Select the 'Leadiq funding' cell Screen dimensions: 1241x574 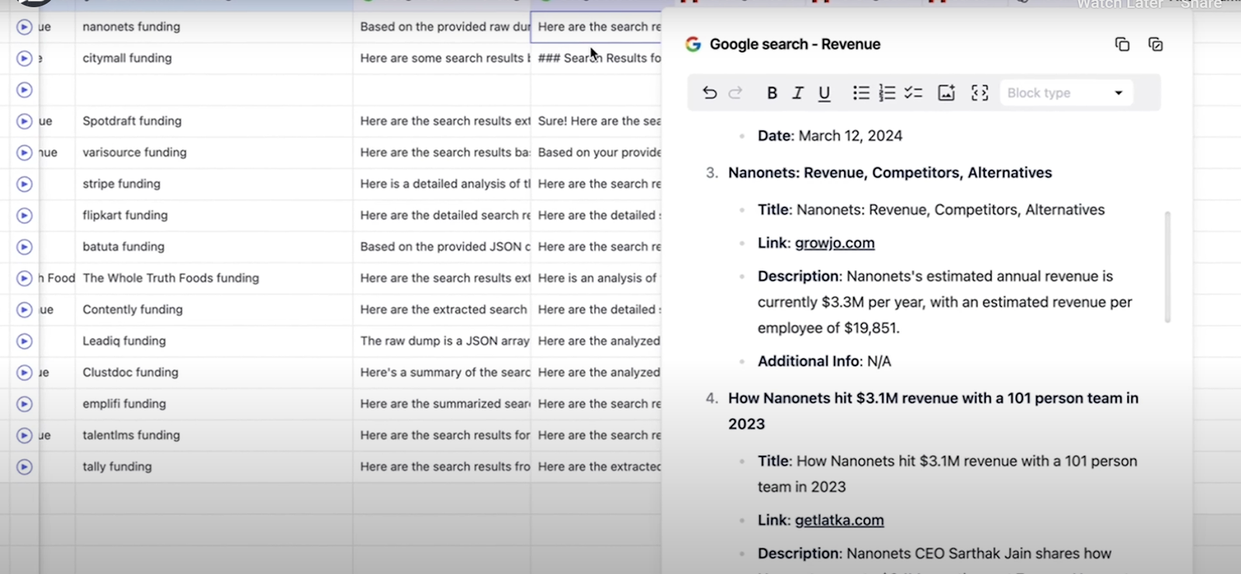[x=214, y=341]
